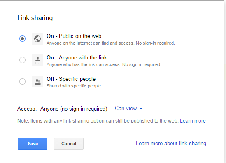Image resolution: width=226 pixels, height=163 pixels.
Task: Select the Public on the web radio button
Action: pyautogui.click(x=23, y=38)
